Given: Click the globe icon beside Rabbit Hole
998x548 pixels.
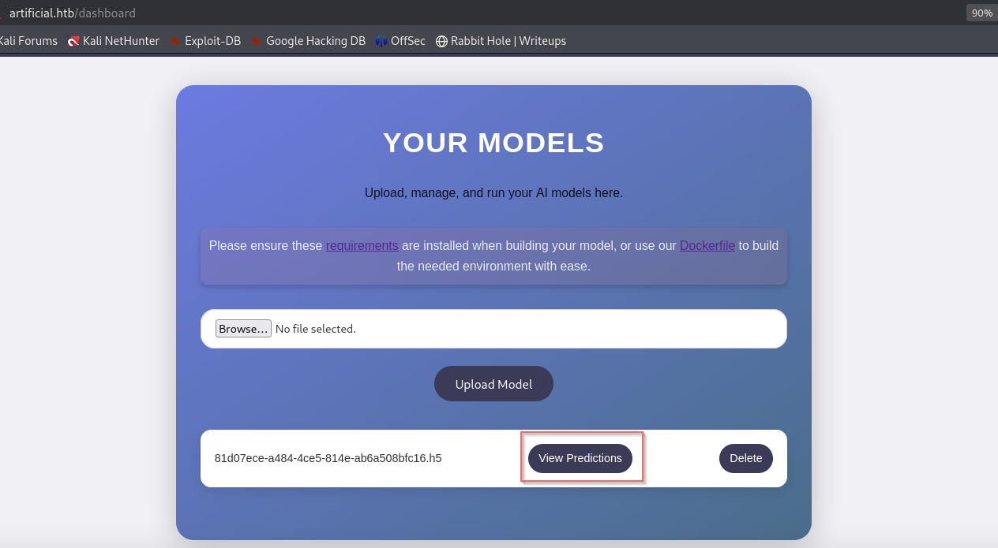Looking at the screenshot, I should 441,41.
